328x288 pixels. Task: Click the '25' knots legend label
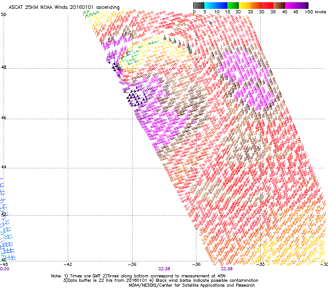(250, 12)
